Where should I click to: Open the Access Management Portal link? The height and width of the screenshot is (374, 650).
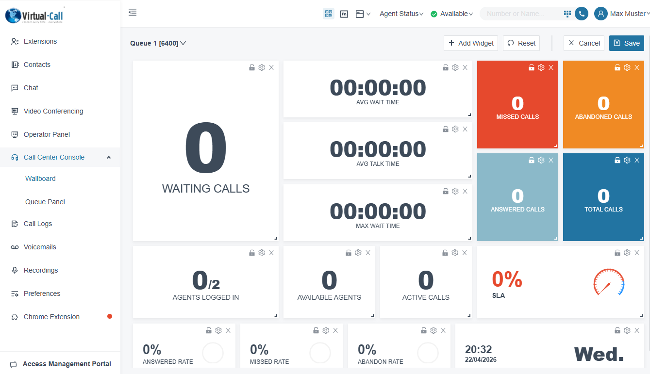pos(60,364)
